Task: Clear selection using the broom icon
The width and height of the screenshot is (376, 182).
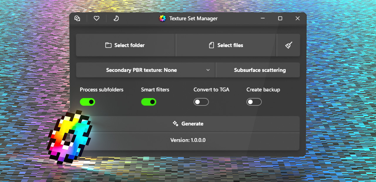Action: tap(288, 45)
